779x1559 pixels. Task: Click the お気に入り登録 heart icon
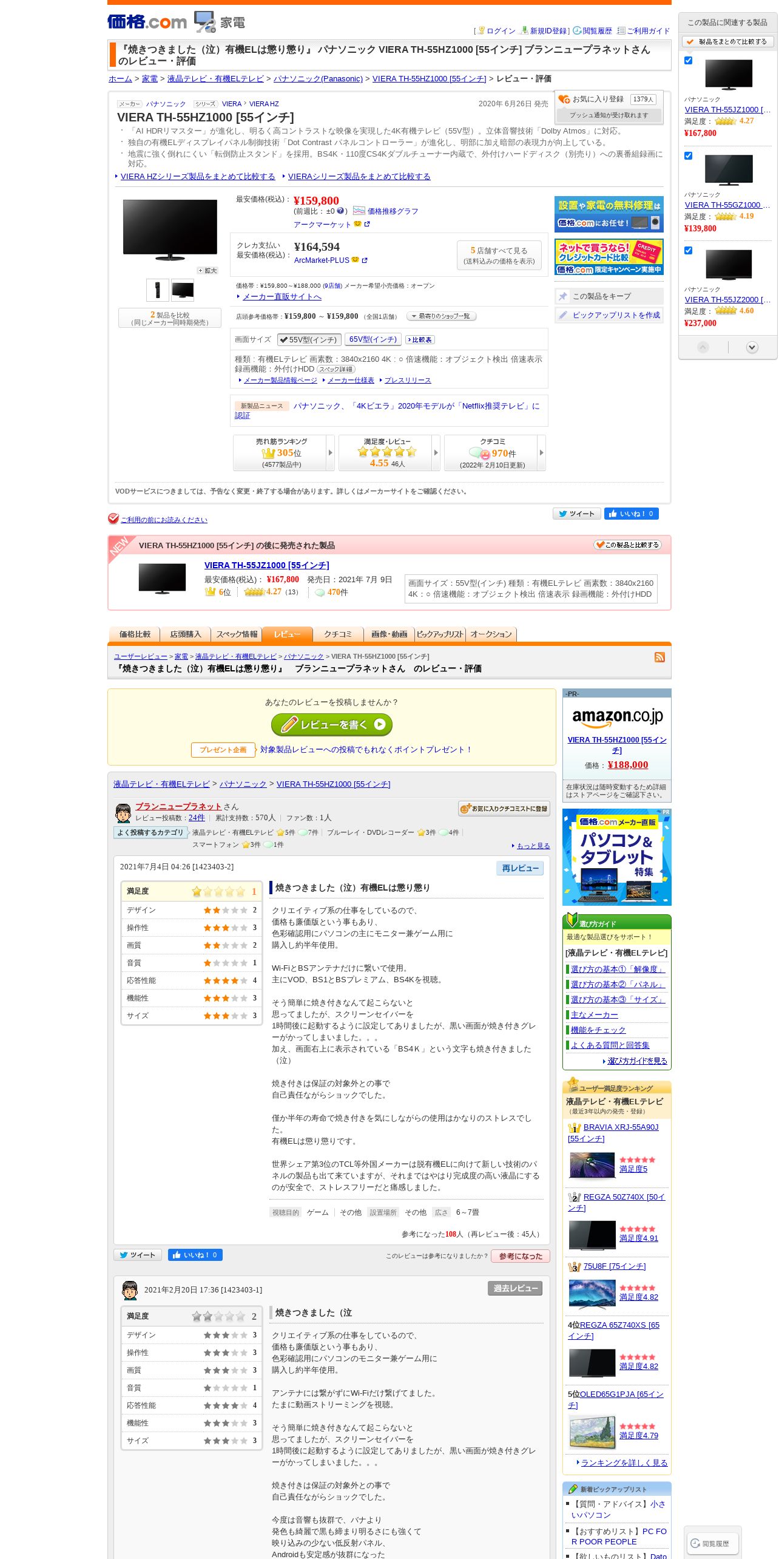pos(565,99)
